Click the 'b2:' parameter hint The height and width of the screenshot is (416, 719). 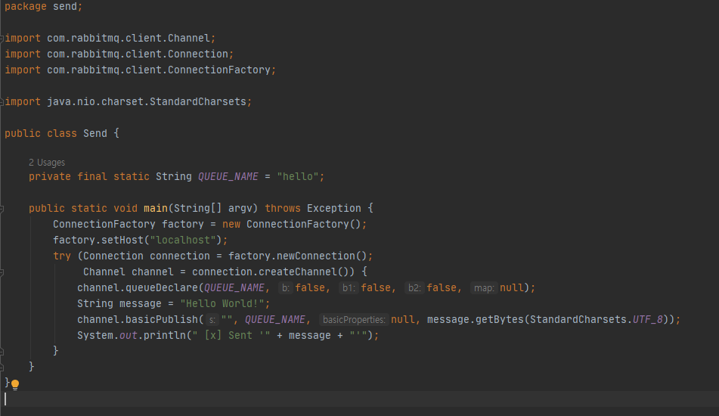pyautogui.click(x=414, y=288)
